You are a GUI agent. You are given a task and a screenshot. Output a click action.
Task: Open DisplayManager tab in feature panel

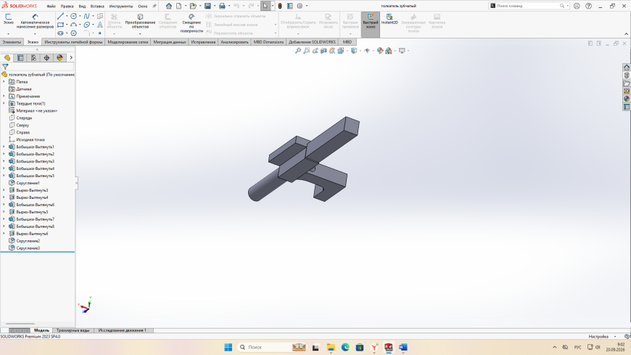60,58
